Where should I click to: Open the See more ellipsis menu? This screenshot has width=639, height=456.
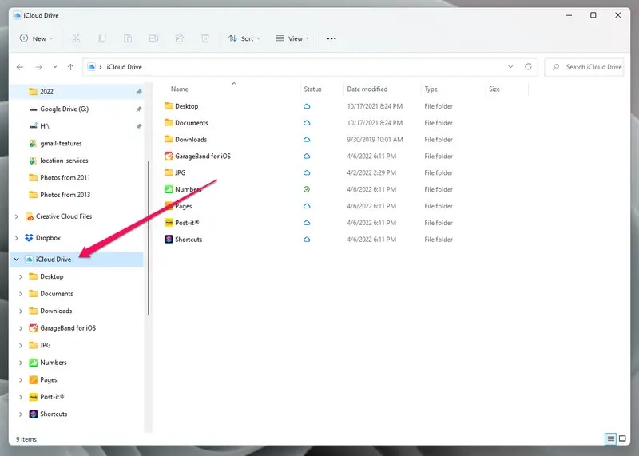(x=331, y=38)
